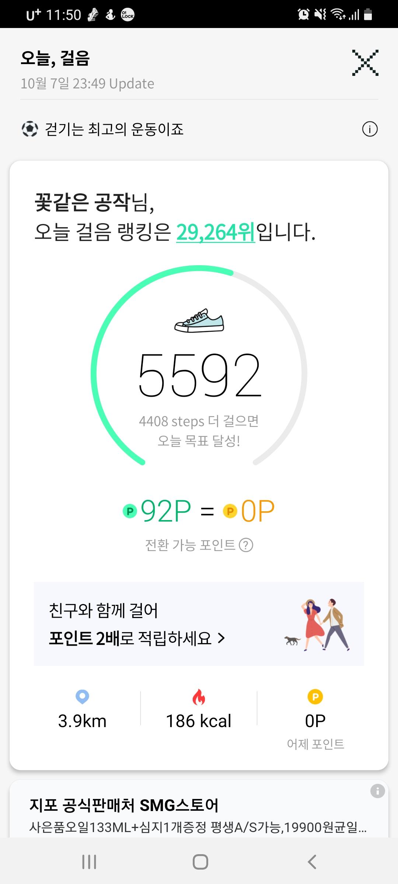This screenshot has width=398, height=884.
Task: Tap the info icon beside walking tip
Action: coord(370,129)
